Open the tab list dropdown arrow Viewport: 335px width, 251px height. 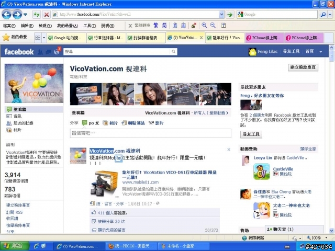click(44, 38)
